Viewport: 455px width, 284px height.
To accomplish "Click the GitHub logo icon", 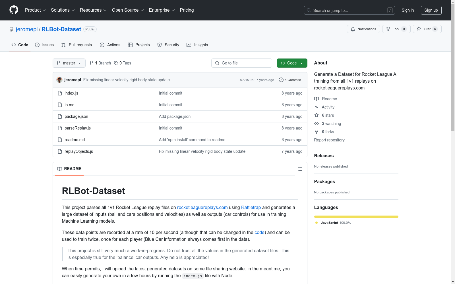I will tap(14, 10).
